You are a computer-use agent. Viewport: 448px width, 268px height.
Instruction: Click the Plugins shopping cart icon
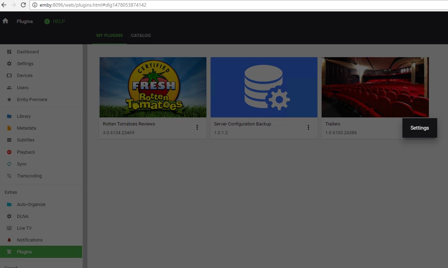click(9, 252)
